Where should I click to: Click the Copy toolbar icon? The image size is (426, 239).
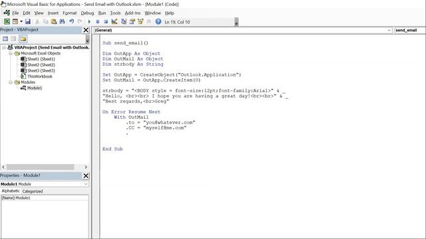click(x=45, y=21)
